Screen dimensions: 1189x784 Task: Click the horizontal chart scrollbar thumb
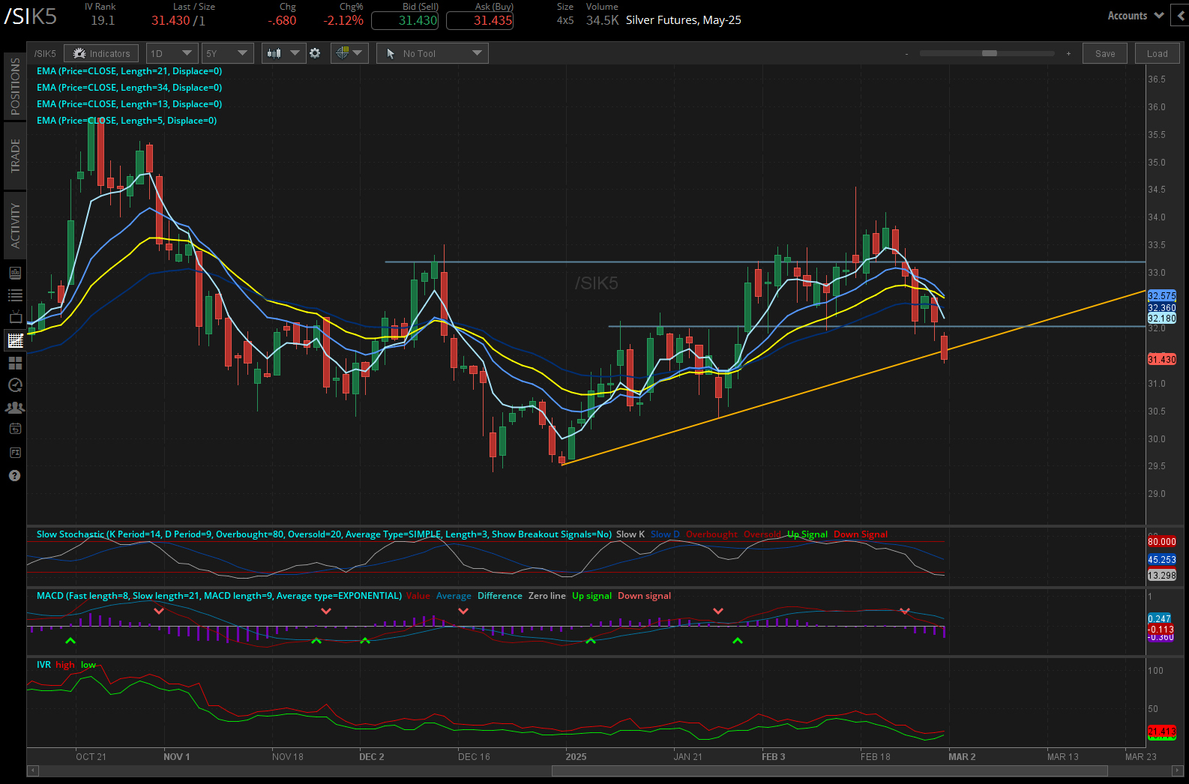(830, 771)
